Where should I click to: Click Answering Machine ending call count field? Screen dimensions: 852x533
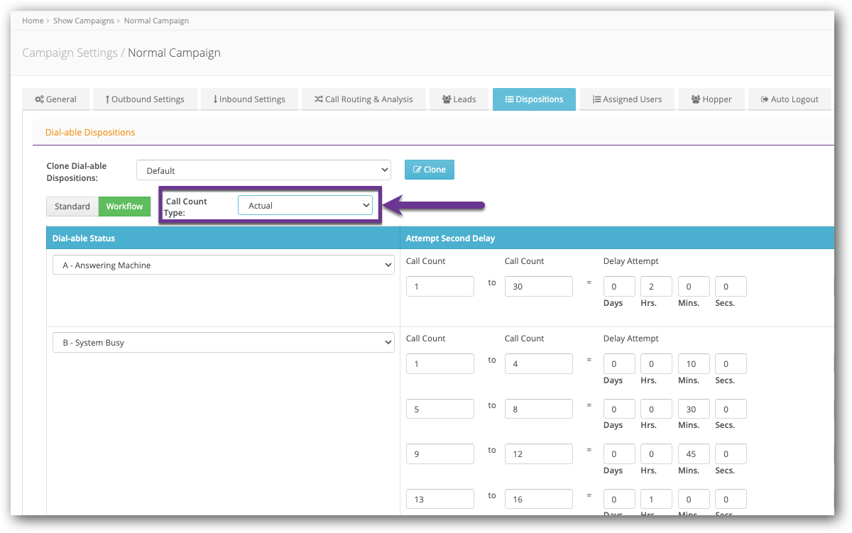[538, 287]
